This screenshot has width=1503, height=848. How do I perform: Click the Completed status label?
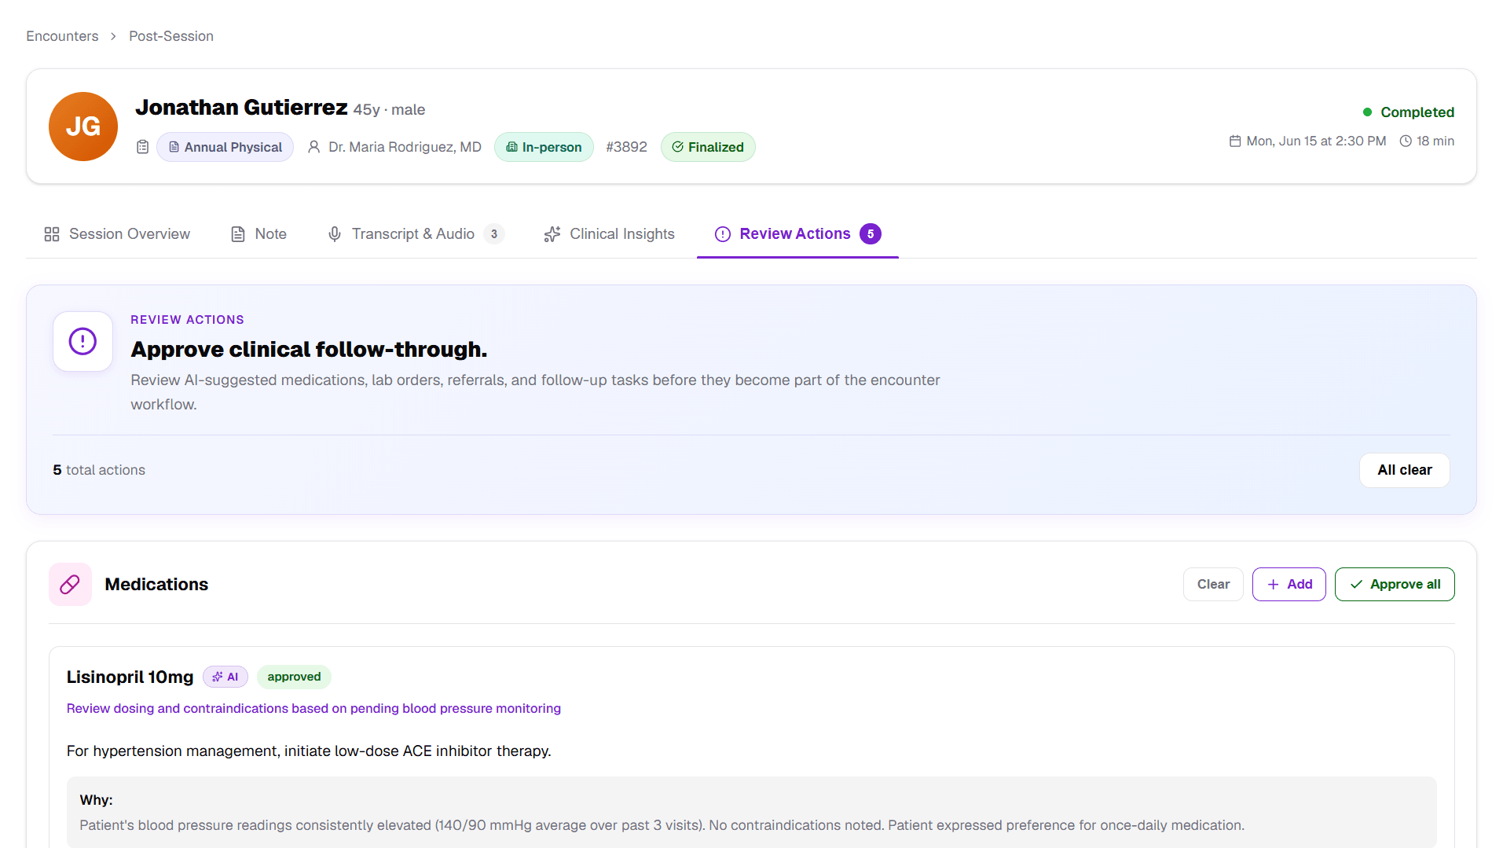coord(1417,112)
